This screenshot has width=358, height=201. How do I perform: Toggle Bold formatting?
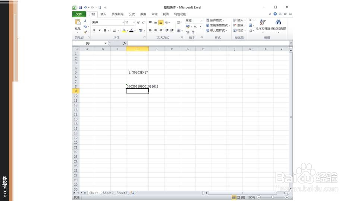94,30
